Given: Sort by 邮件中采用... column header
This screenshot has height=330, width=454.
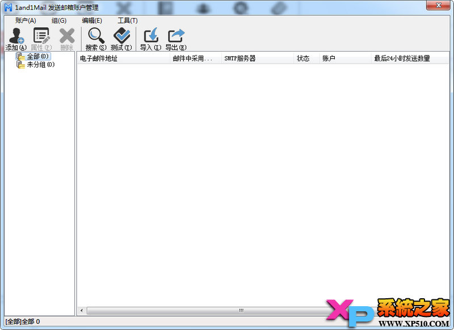Looking at the screenshot, I should (x=196, y=58).
